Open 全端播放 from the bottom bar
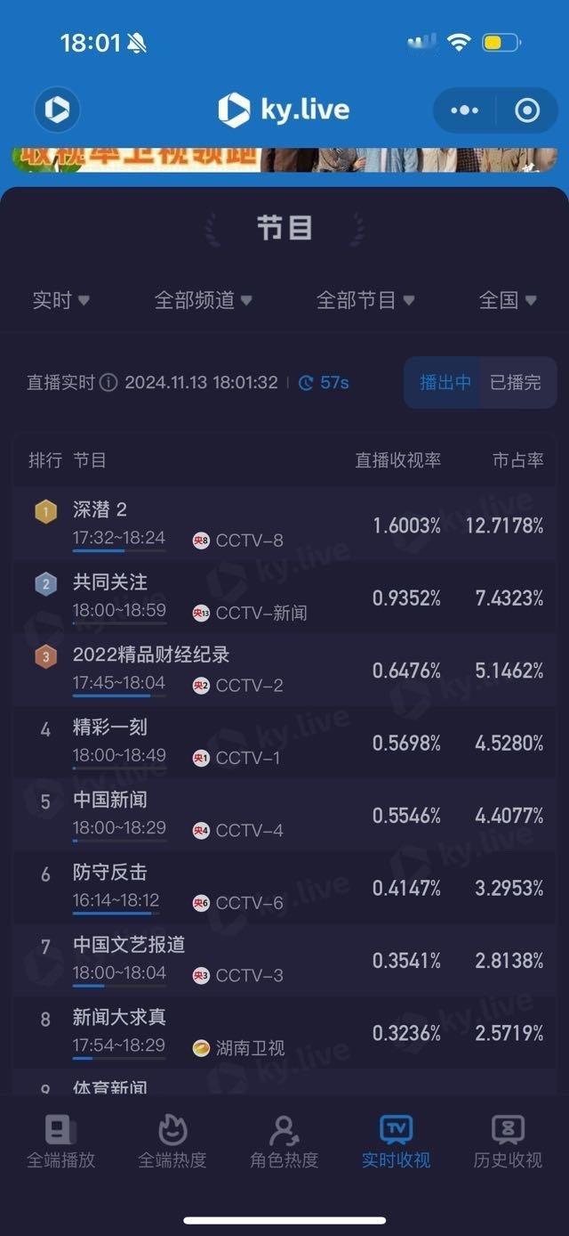This screenshot has height=1236, width=569. point(60,1141)
